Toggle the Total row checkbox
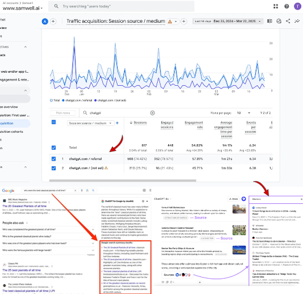 pos(53,148)
